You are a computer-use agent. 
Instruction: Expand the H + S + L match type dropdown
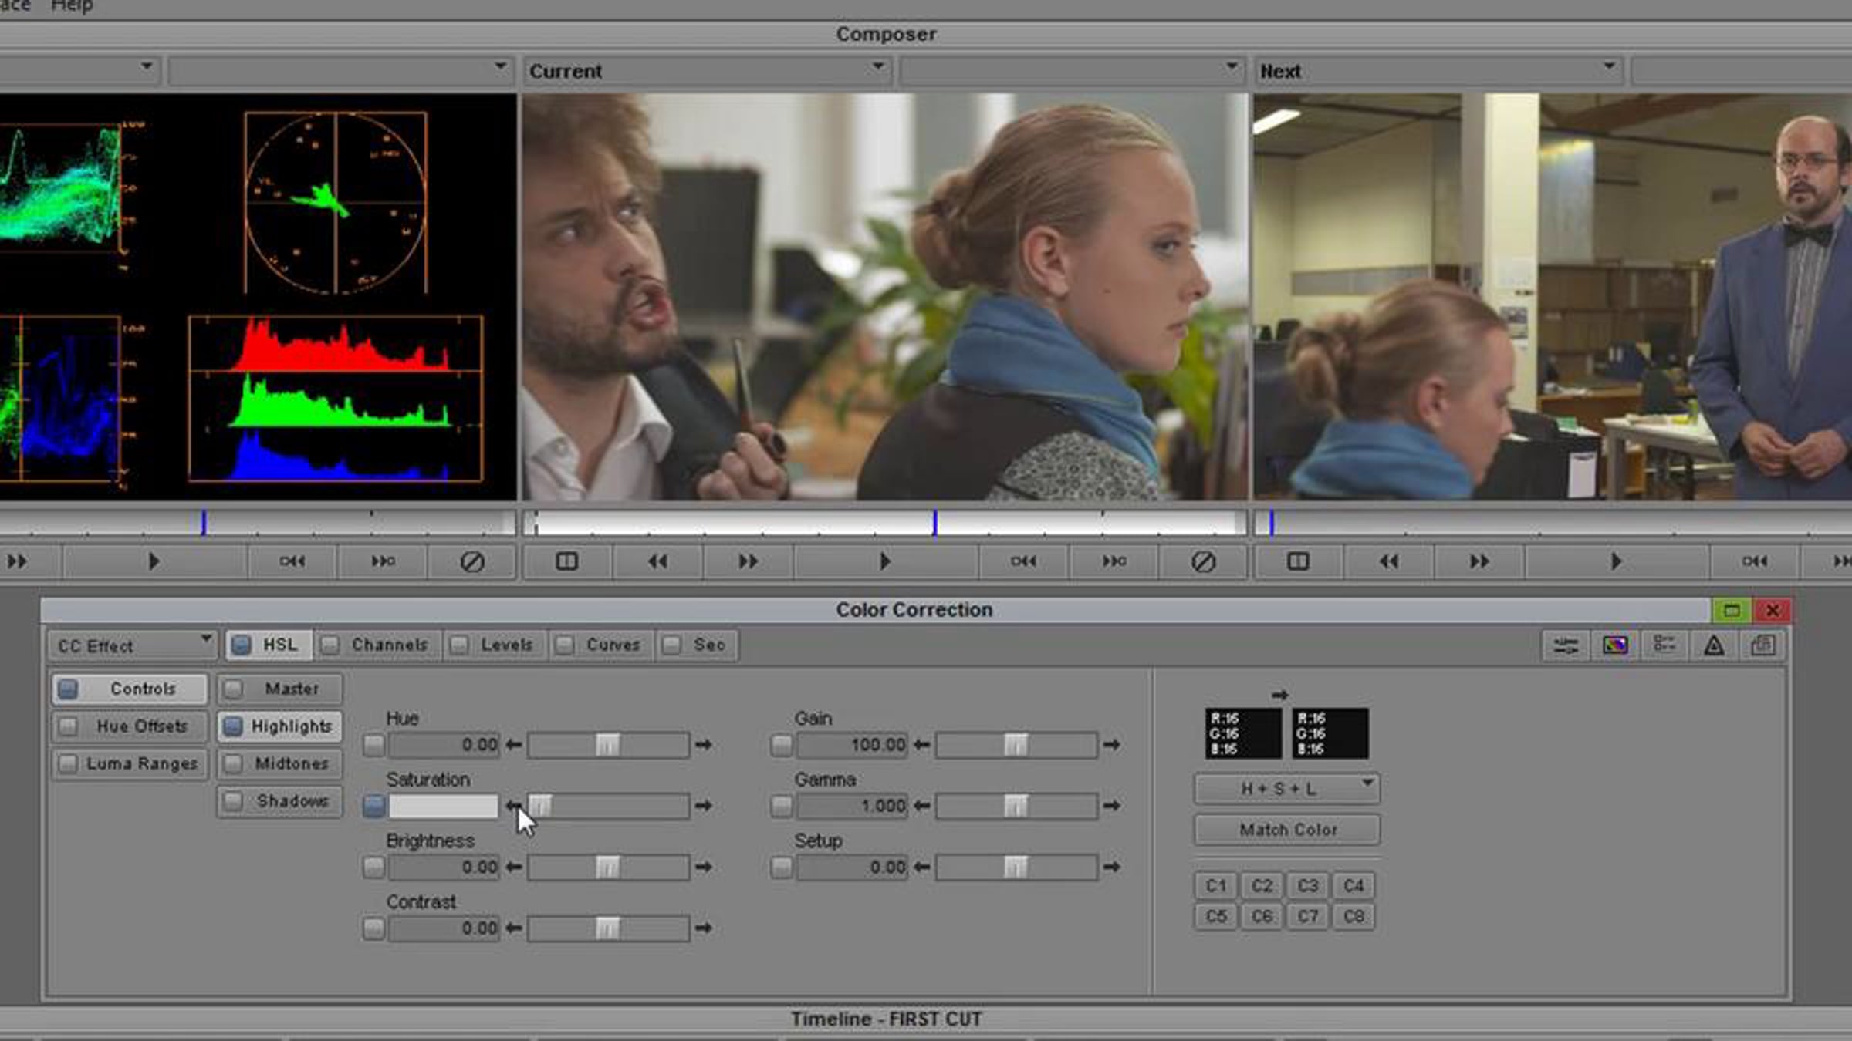coord(1287,789)
